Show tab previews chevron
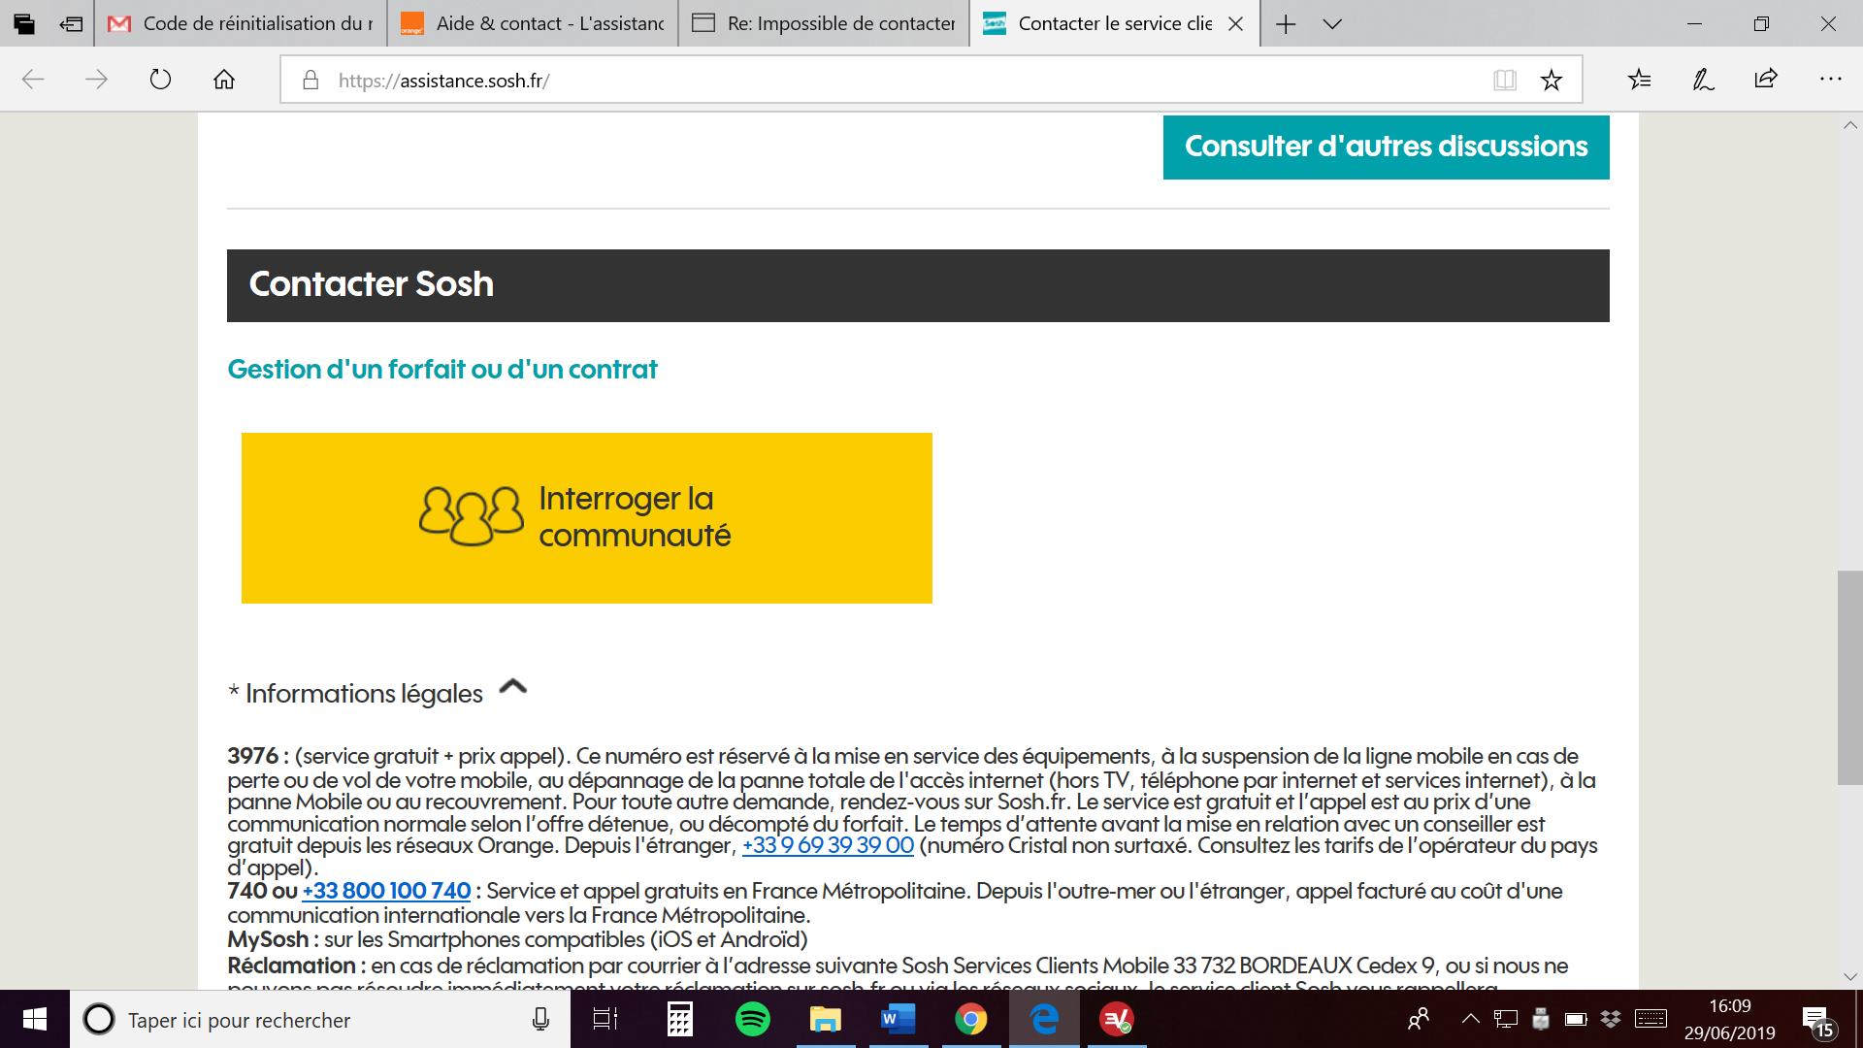Image resolution: width=1863 pixels, height=1048 pixels. tap(1332, 24)
